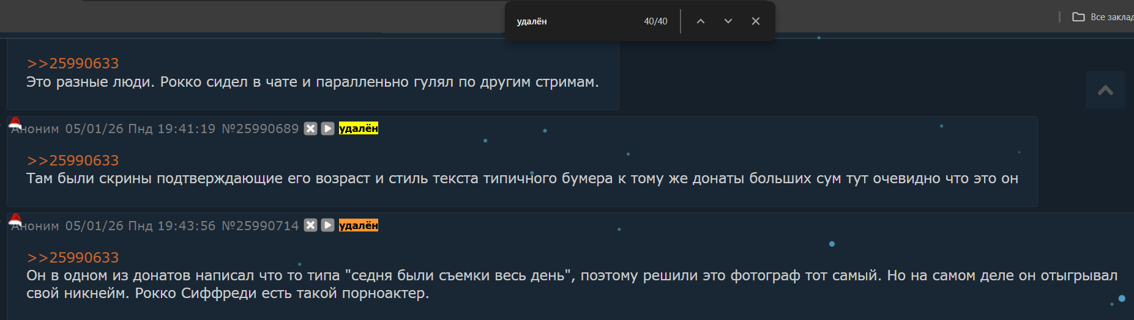Click the orange-highlighted "удалён" label
1134x320 pixels.
359,225
